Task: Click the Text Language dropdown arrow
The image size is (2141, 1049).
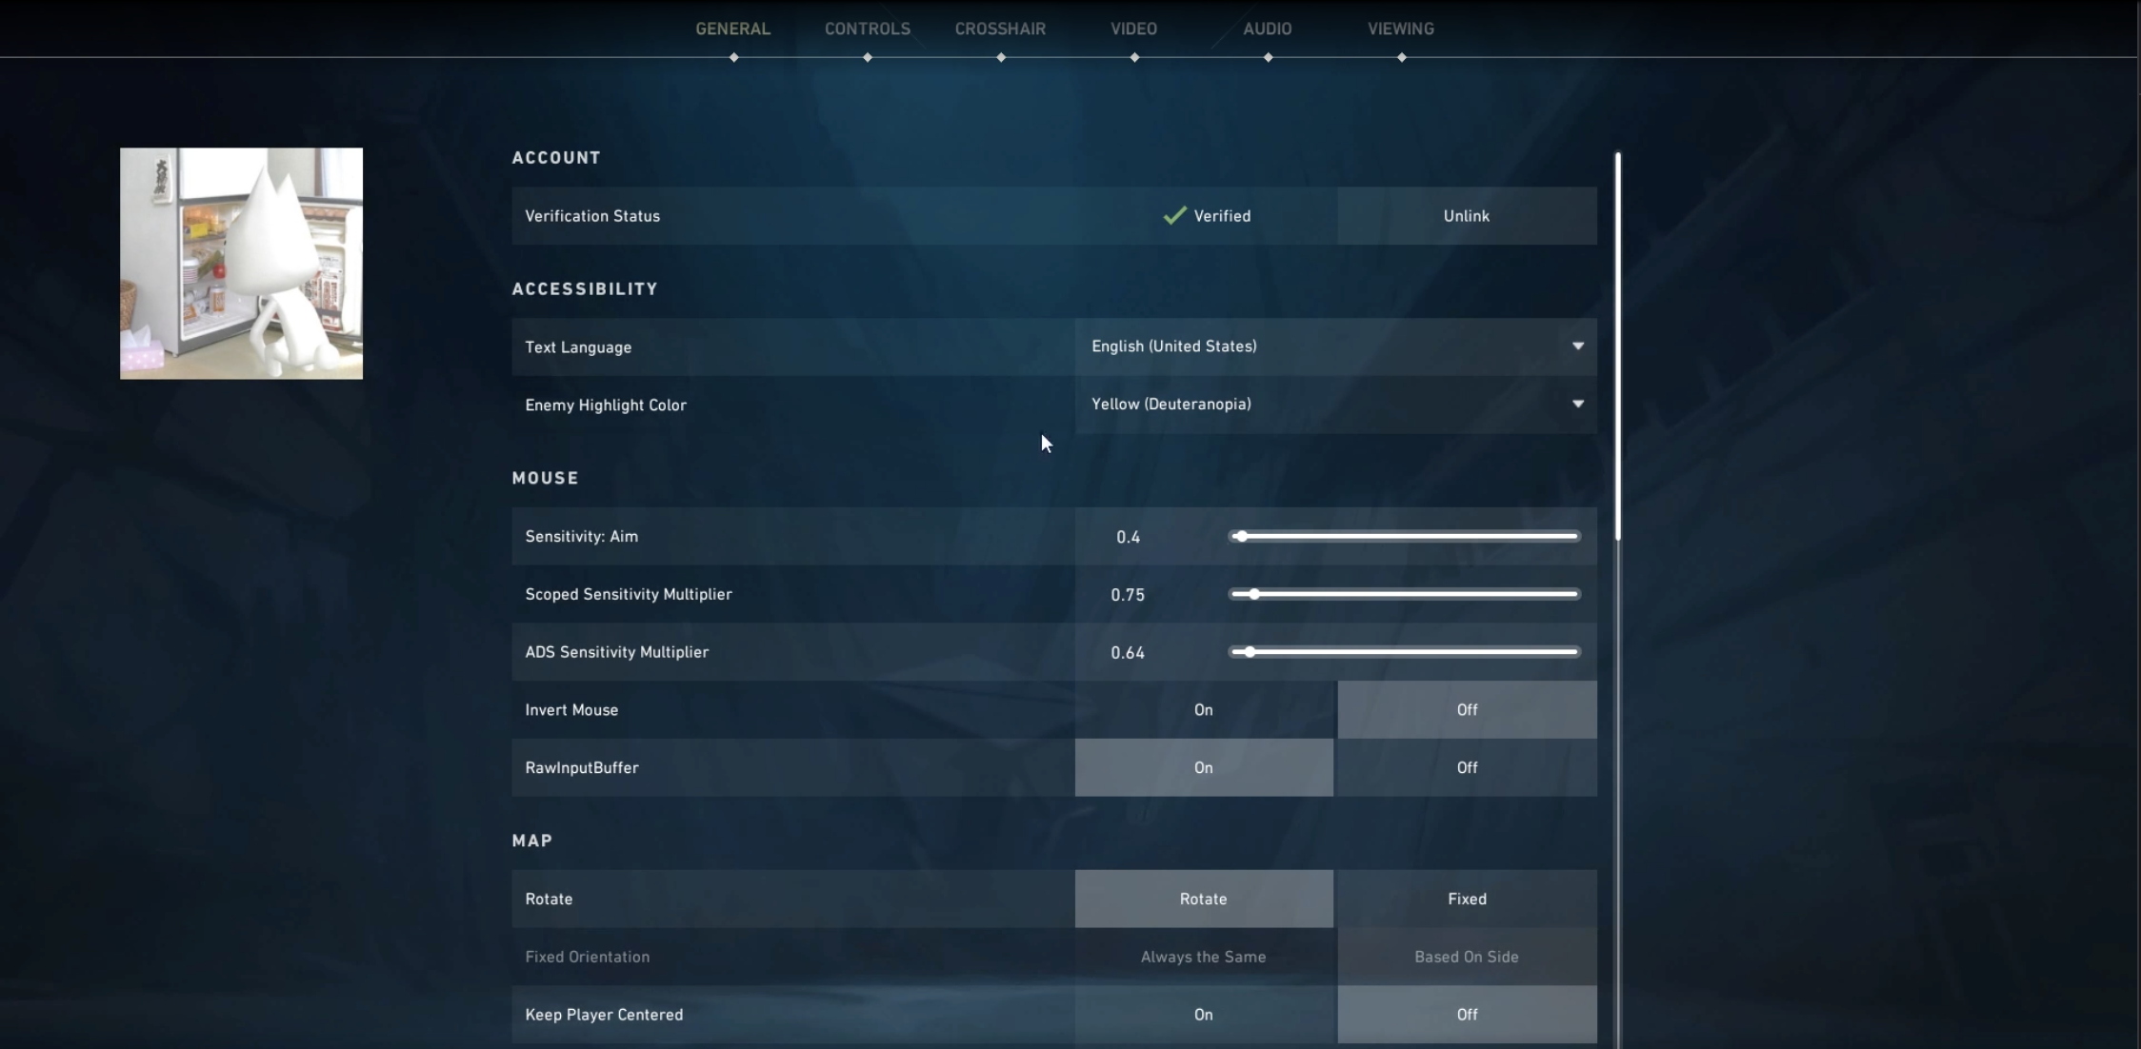Action: click(1578, 346)
